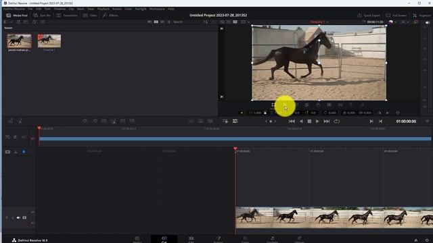433x243 pixels.
Task: Open the Effects panel
Action: (110, 16)
